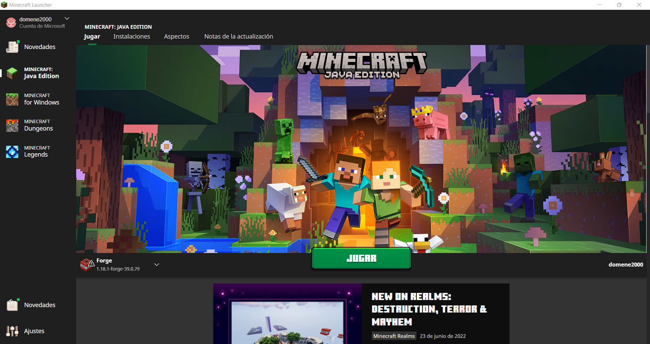
Task: Open the Minecraft Dungeons icon
Action: 12,125
